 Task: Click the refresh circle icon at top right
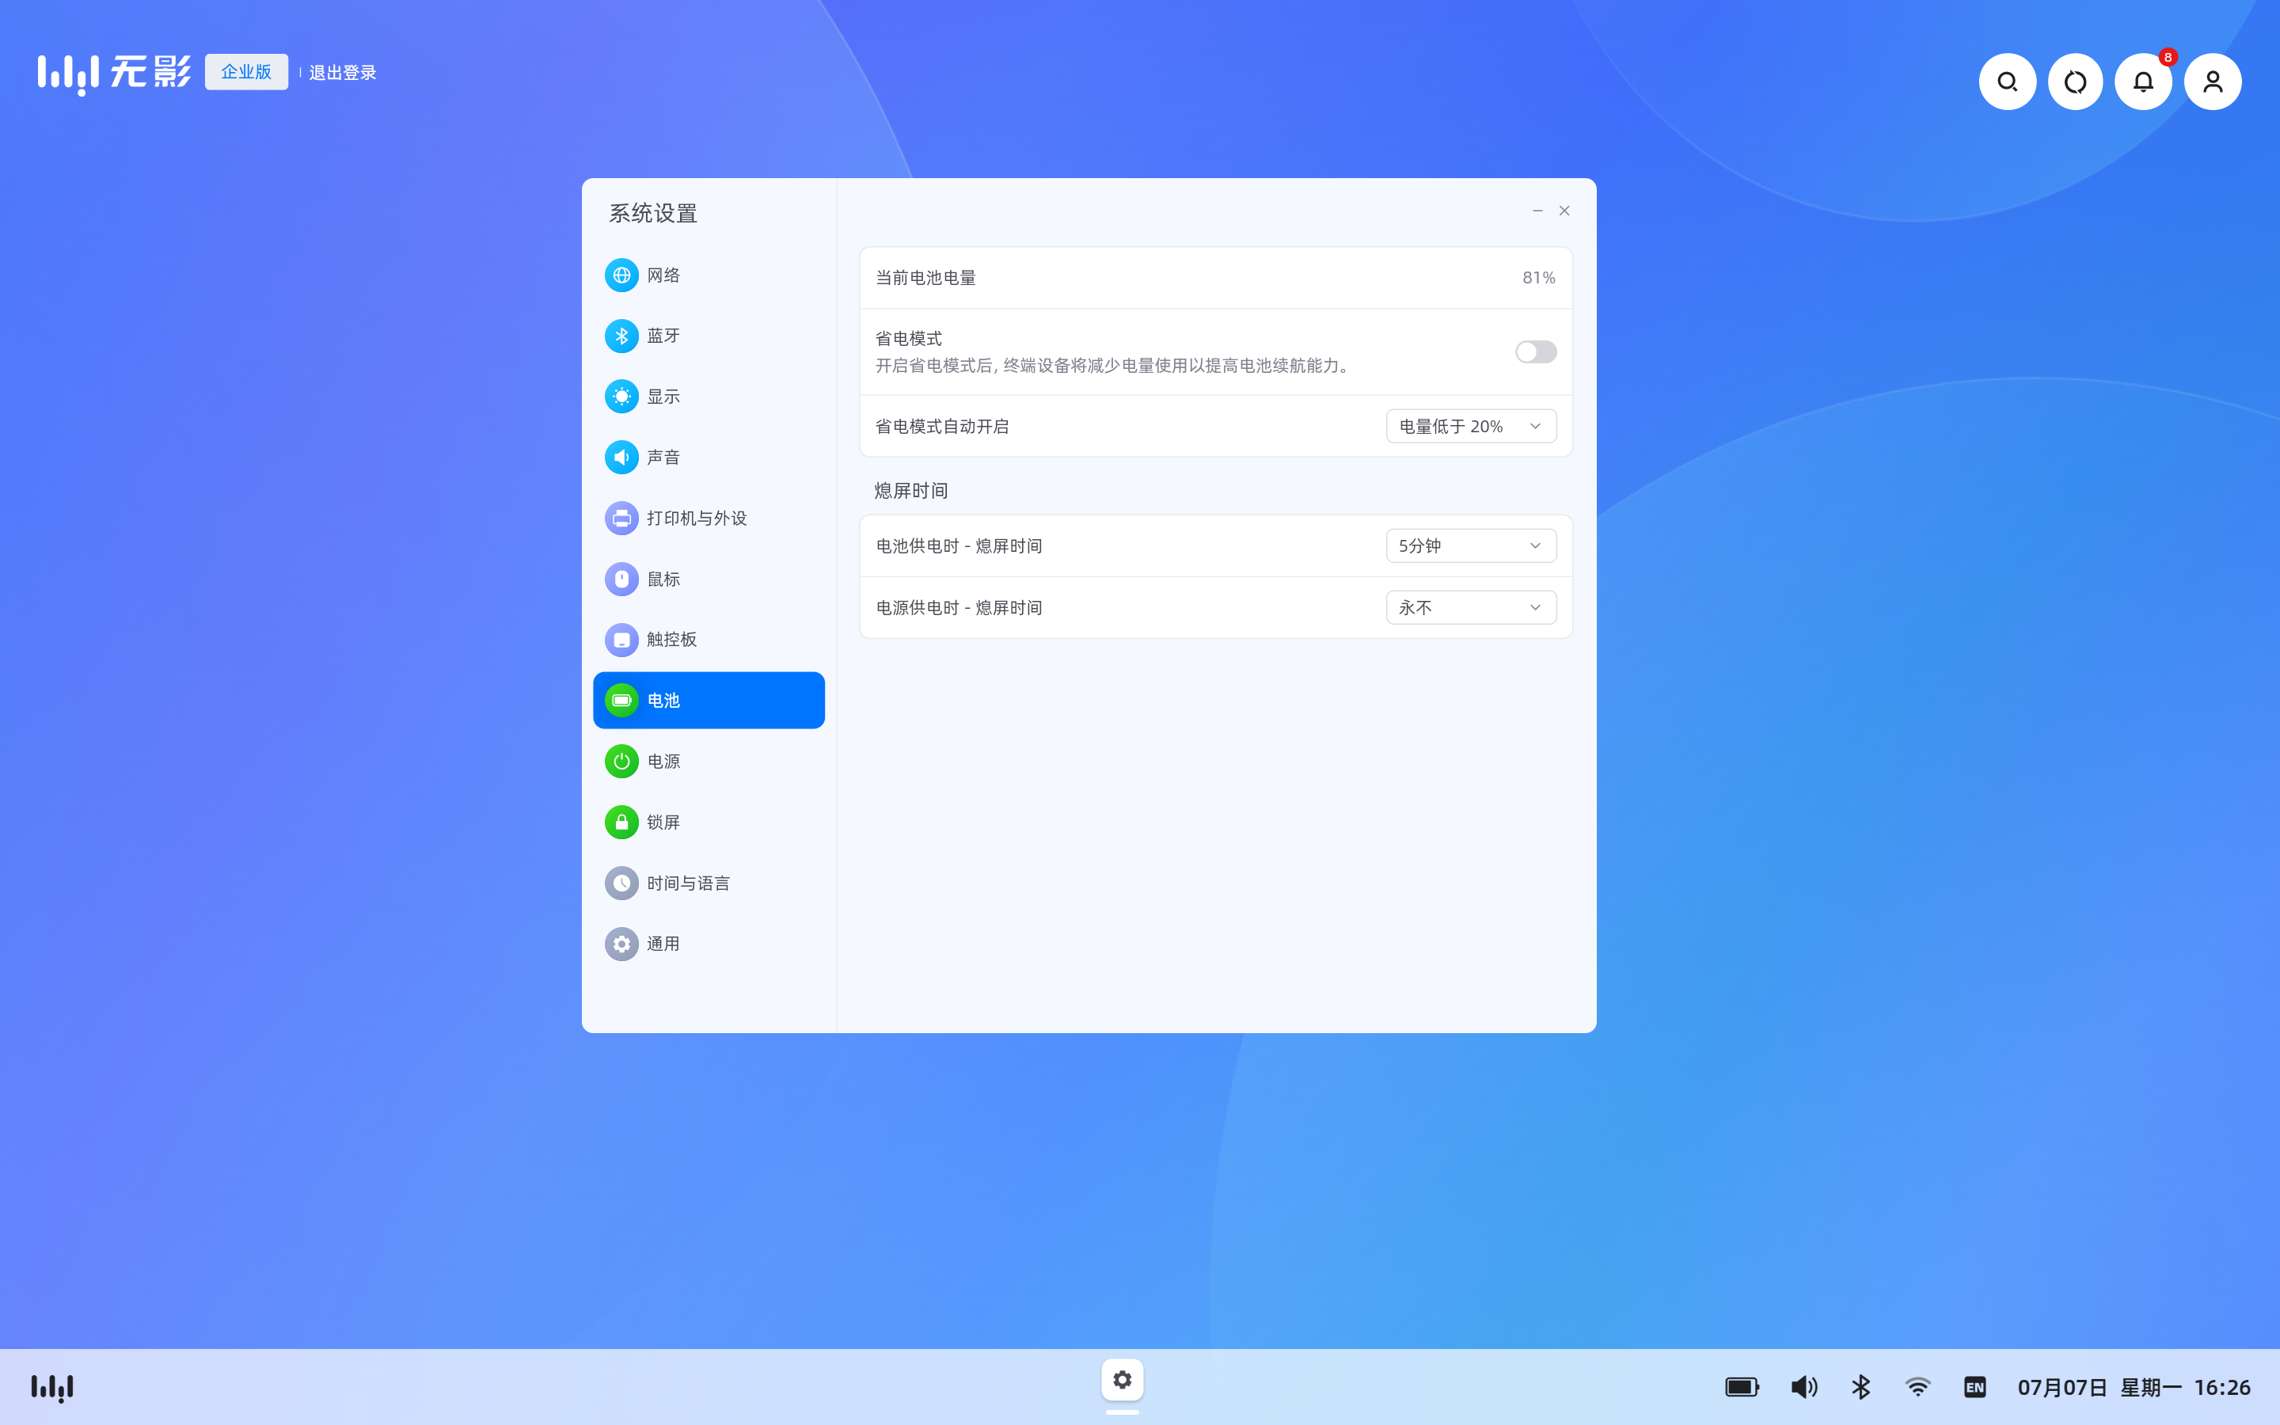coord(2076,82)
